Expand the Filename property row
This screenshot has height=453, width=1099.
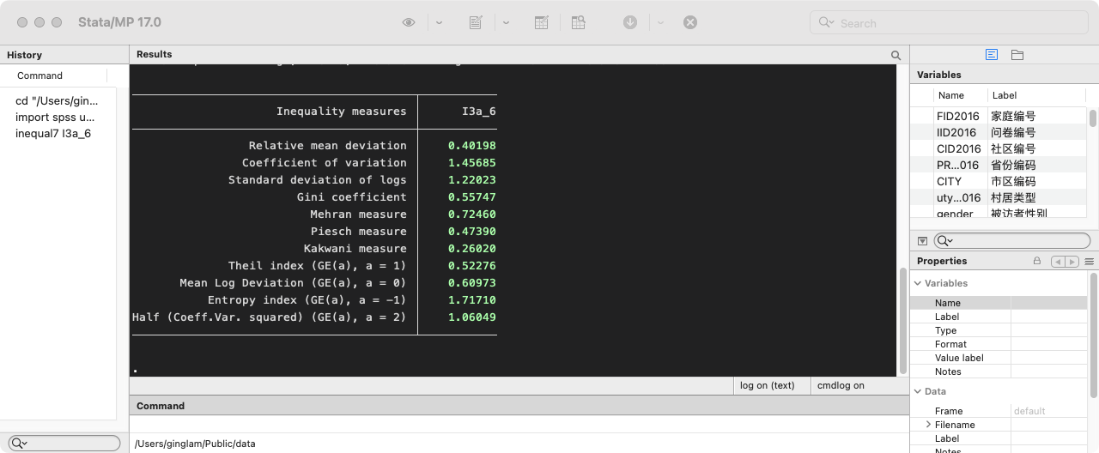pos(928,425)
